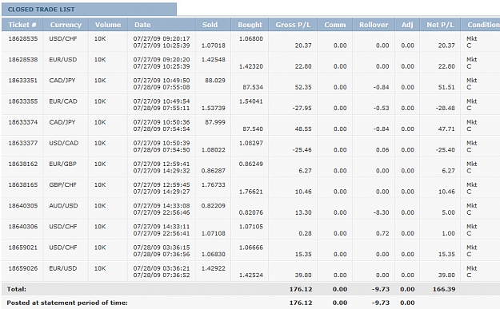Screen dimensions: 500x309
Task: Click gross P/L value 48.55
Action: (303, 129)
